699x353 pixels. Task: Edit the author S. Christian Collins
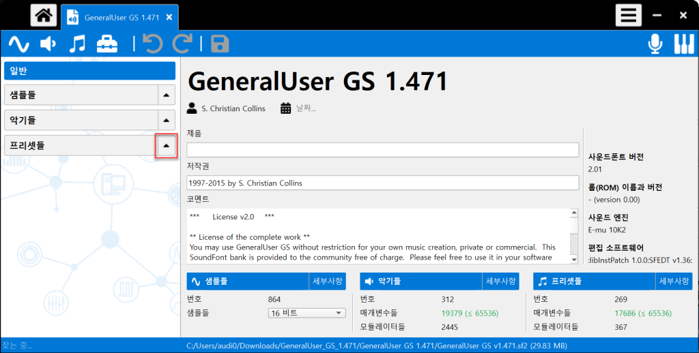click(233, 108)
